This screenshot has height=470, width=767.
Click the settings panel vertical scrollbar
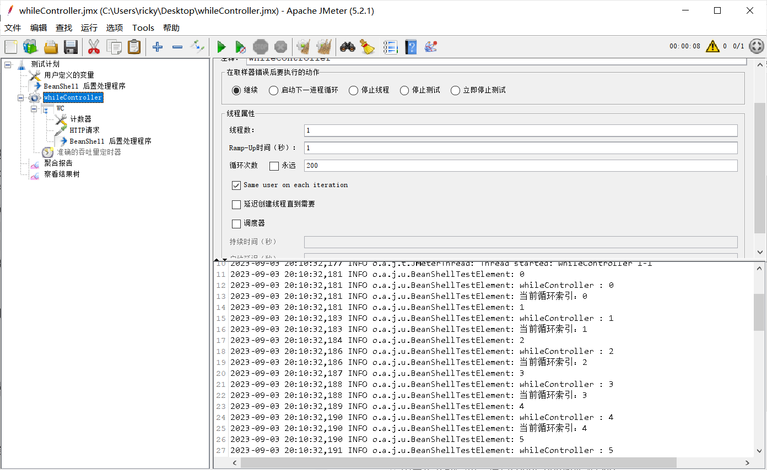pyautogui.click(x=759, y=167)
